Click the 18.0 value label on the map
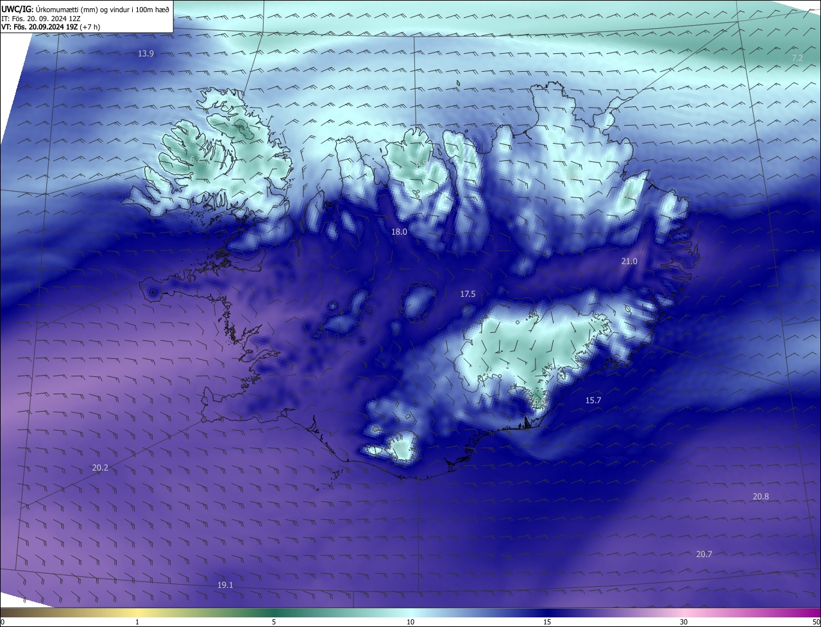 399,231
